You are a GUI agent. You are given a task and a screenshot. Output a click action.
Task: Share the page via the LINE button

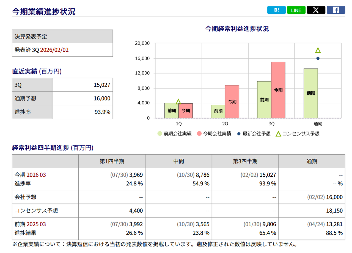click(296, 10)
